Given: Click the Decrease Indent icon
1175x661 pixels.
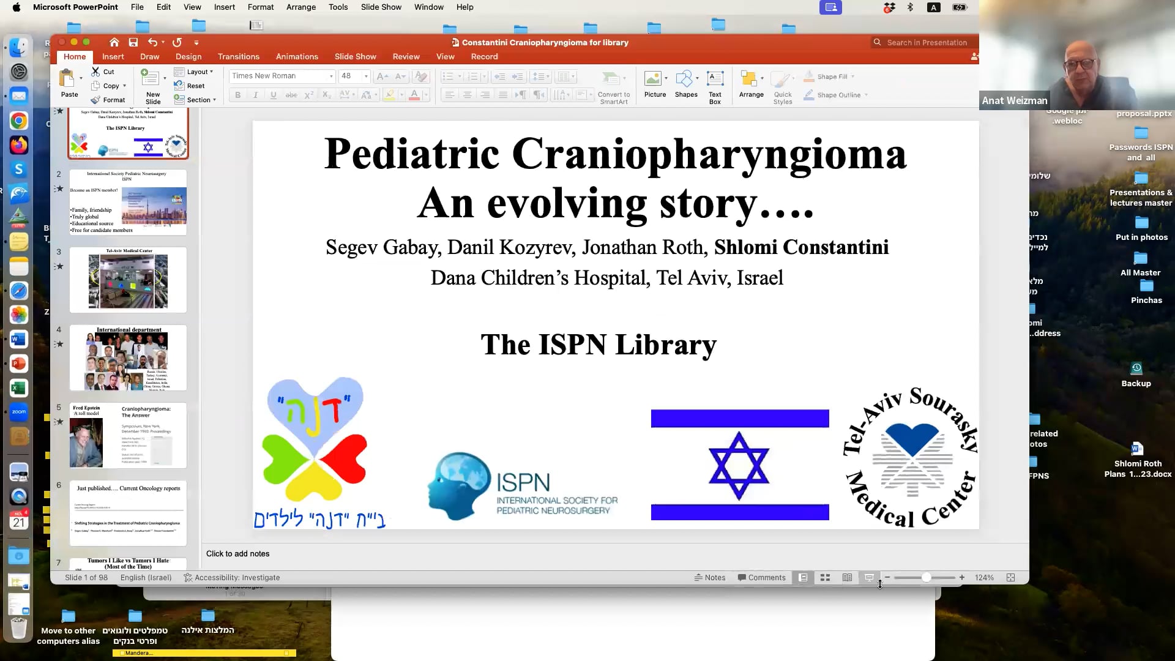Looking at the screenshot, I should pos(500,77).
